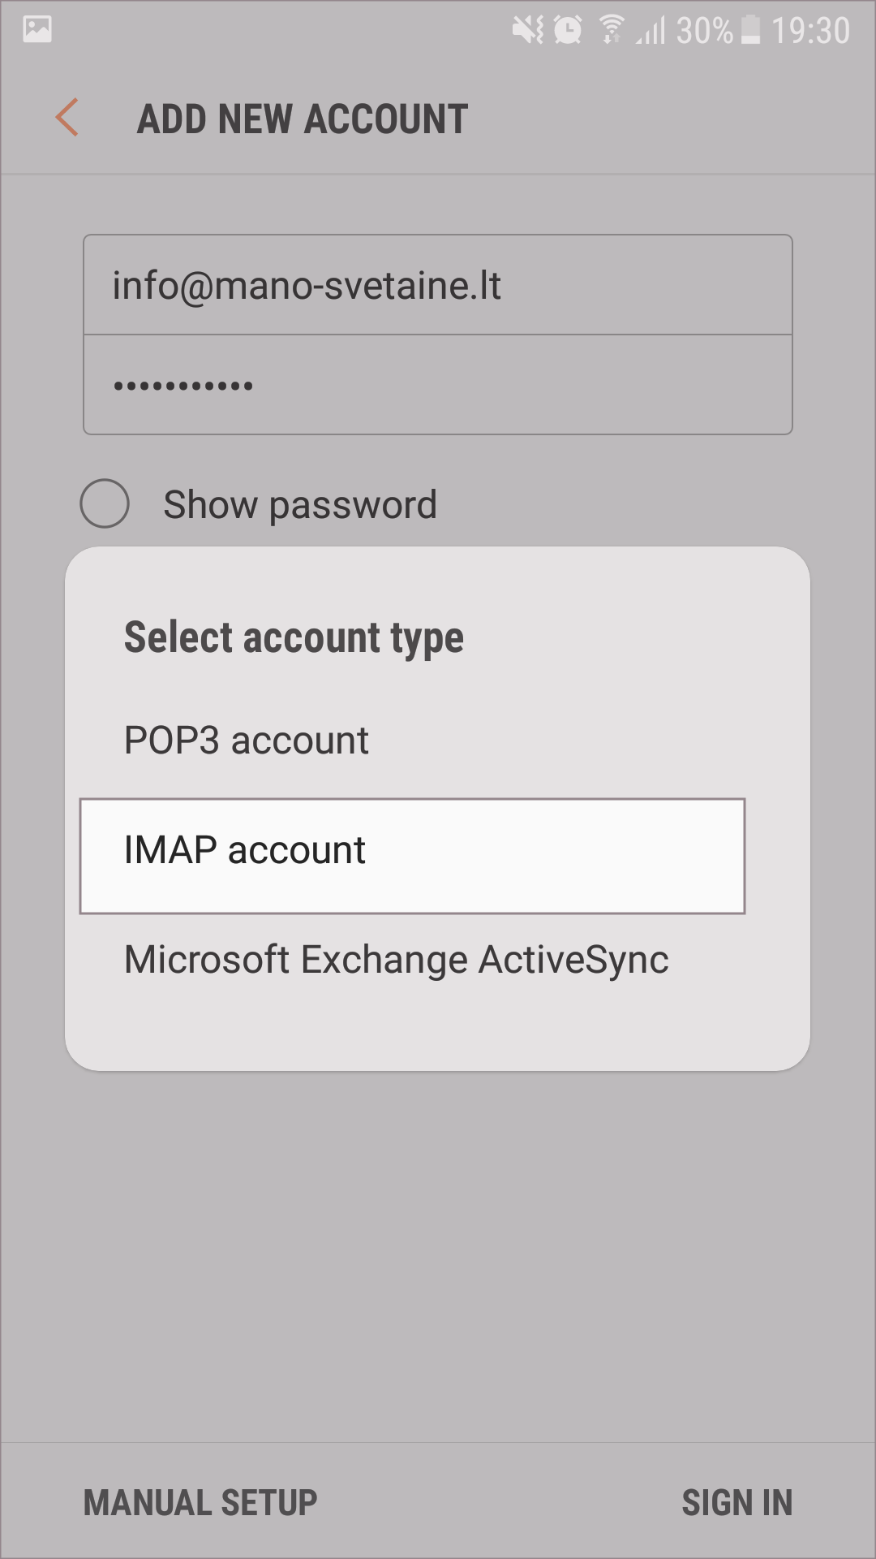Tap the muted sound status icon
The image size is (876, 1559).
(x=528, y=31)
